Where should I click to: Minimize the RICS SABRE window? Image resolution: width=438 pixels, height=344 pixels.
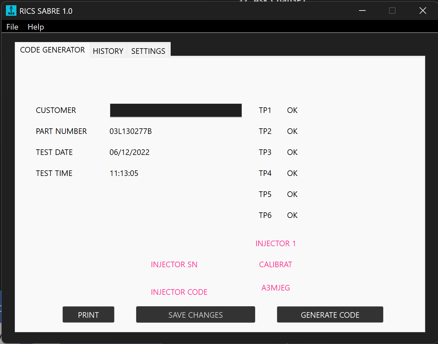[x=362, y=11]
